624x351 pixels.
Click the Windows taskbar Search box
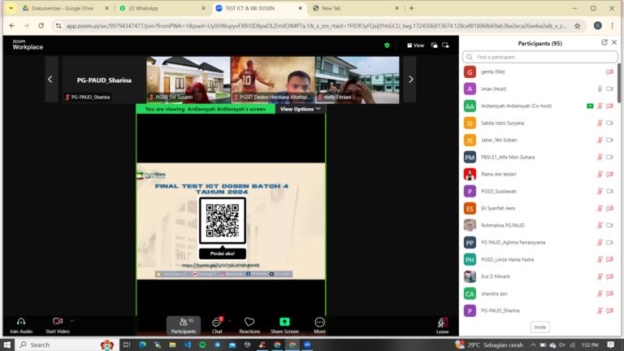[x=67, y=344]
